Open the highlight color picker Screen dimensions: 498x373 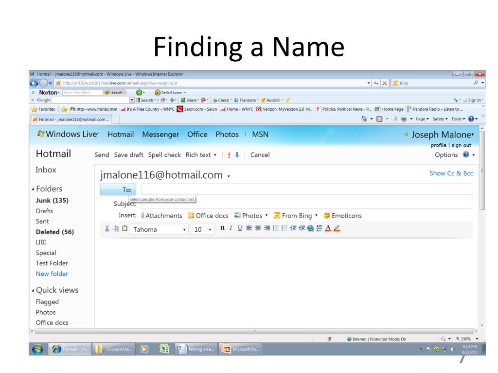337,228
